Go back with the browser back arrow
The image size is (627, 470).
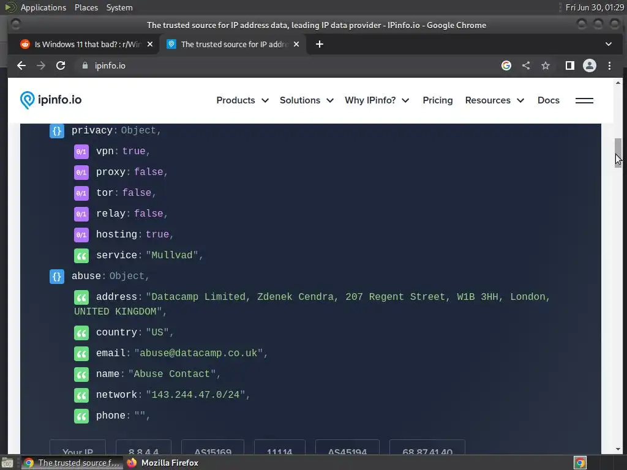(21, 65)
